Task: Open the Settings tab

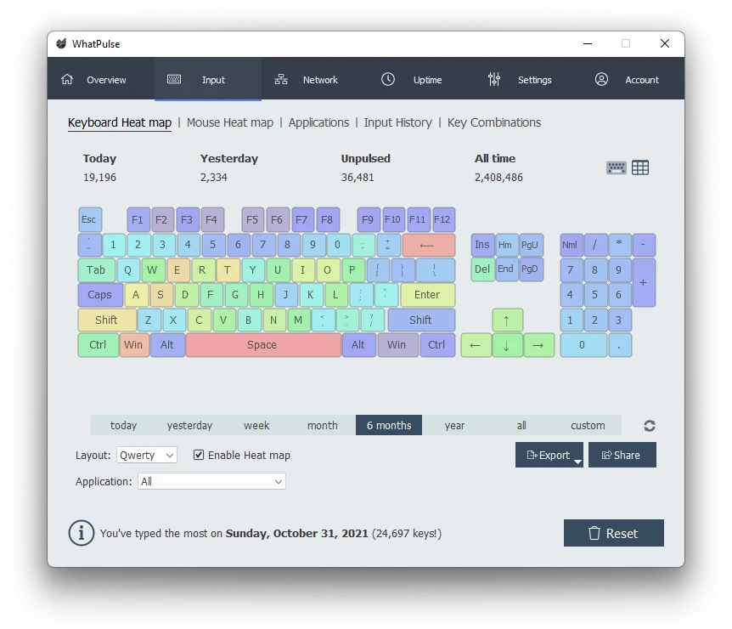Action: [x=528, y=79]
